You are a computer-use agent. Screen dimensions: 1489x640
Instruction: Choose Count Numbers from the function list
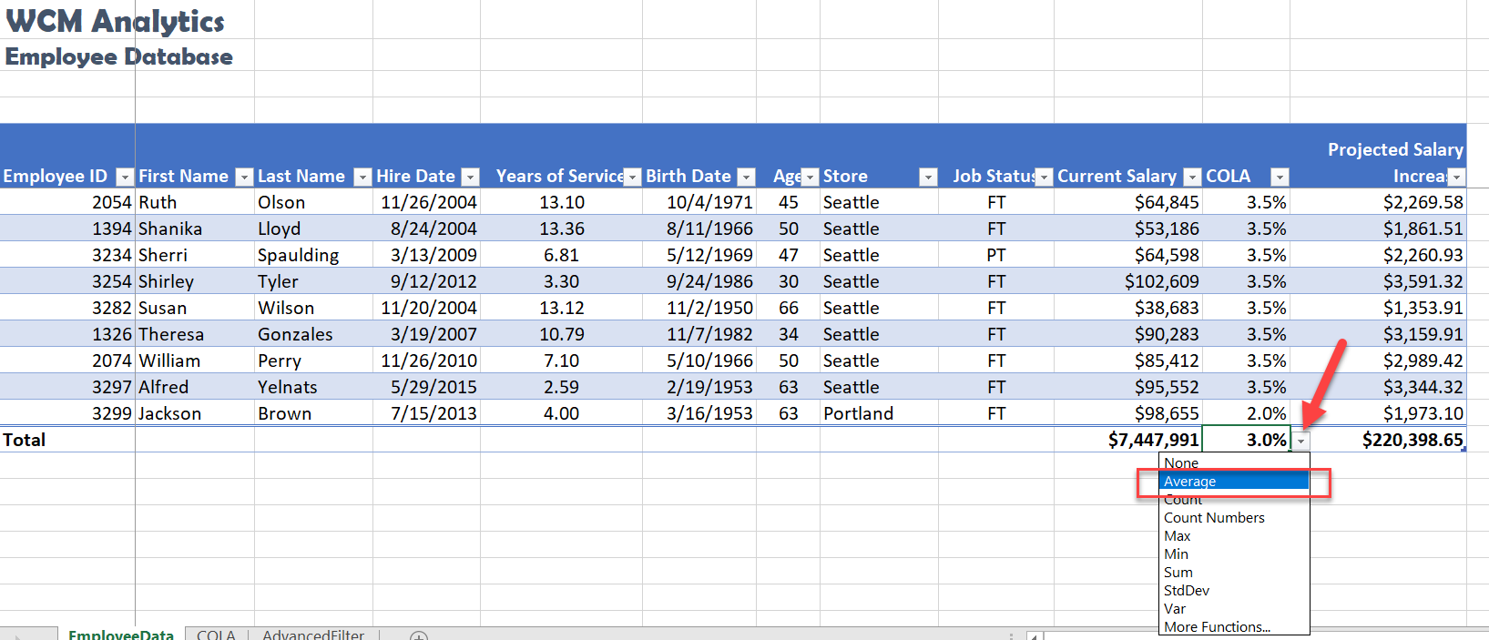1234,517
